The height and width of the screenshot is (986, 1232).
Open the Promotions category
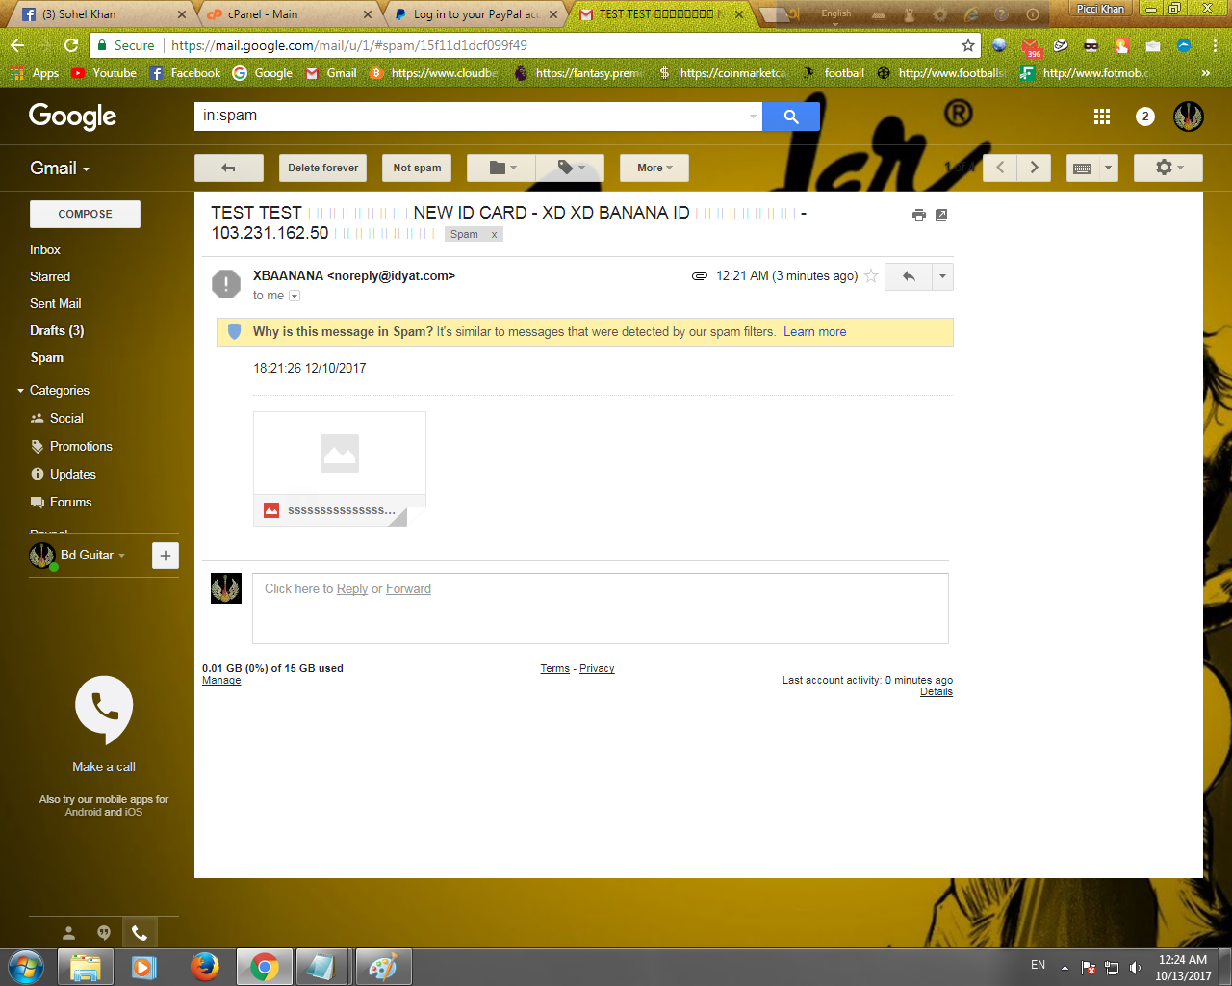(81, 446)
